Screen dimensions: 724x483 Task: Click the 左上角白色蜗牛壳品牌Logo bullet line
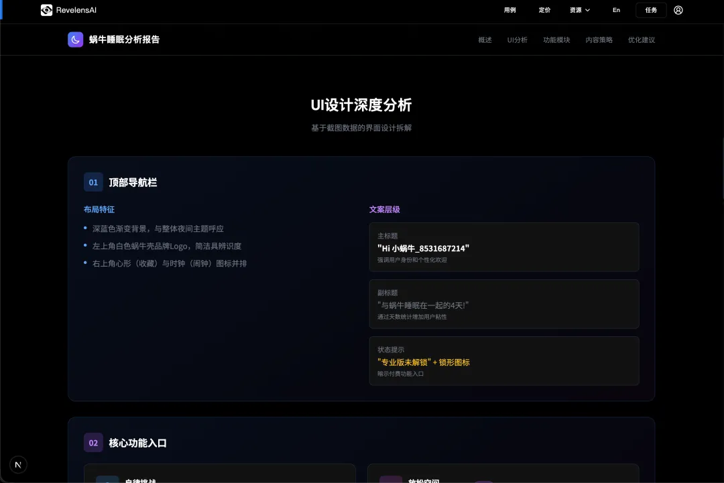point(167,247)
